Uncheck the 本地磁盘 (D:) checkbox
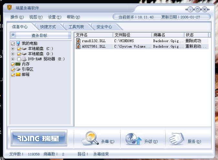This screenshot has width=218, height=160. pos(19,54)
